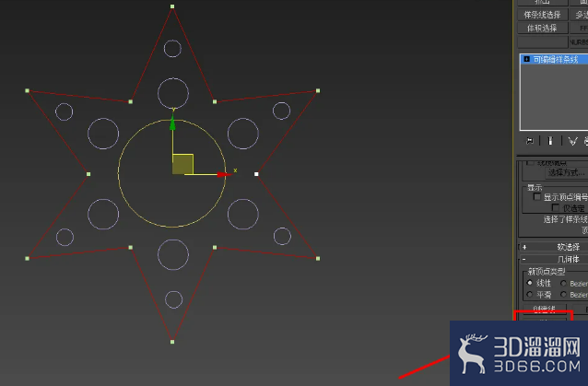Enable the 显示顶点编号 checkbox
This screenshot has width=588, height=386.
click(537, 197)
